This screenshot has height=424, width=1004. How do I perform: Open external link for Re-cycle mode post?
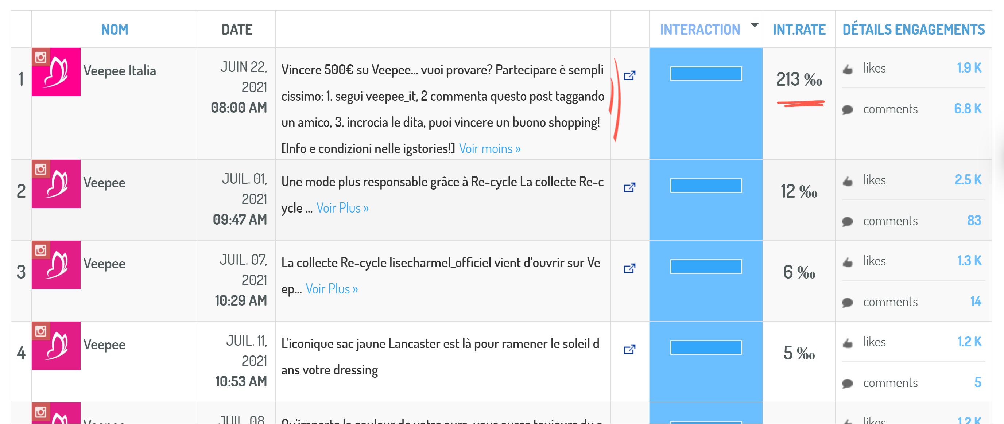(x=629, y=187)
